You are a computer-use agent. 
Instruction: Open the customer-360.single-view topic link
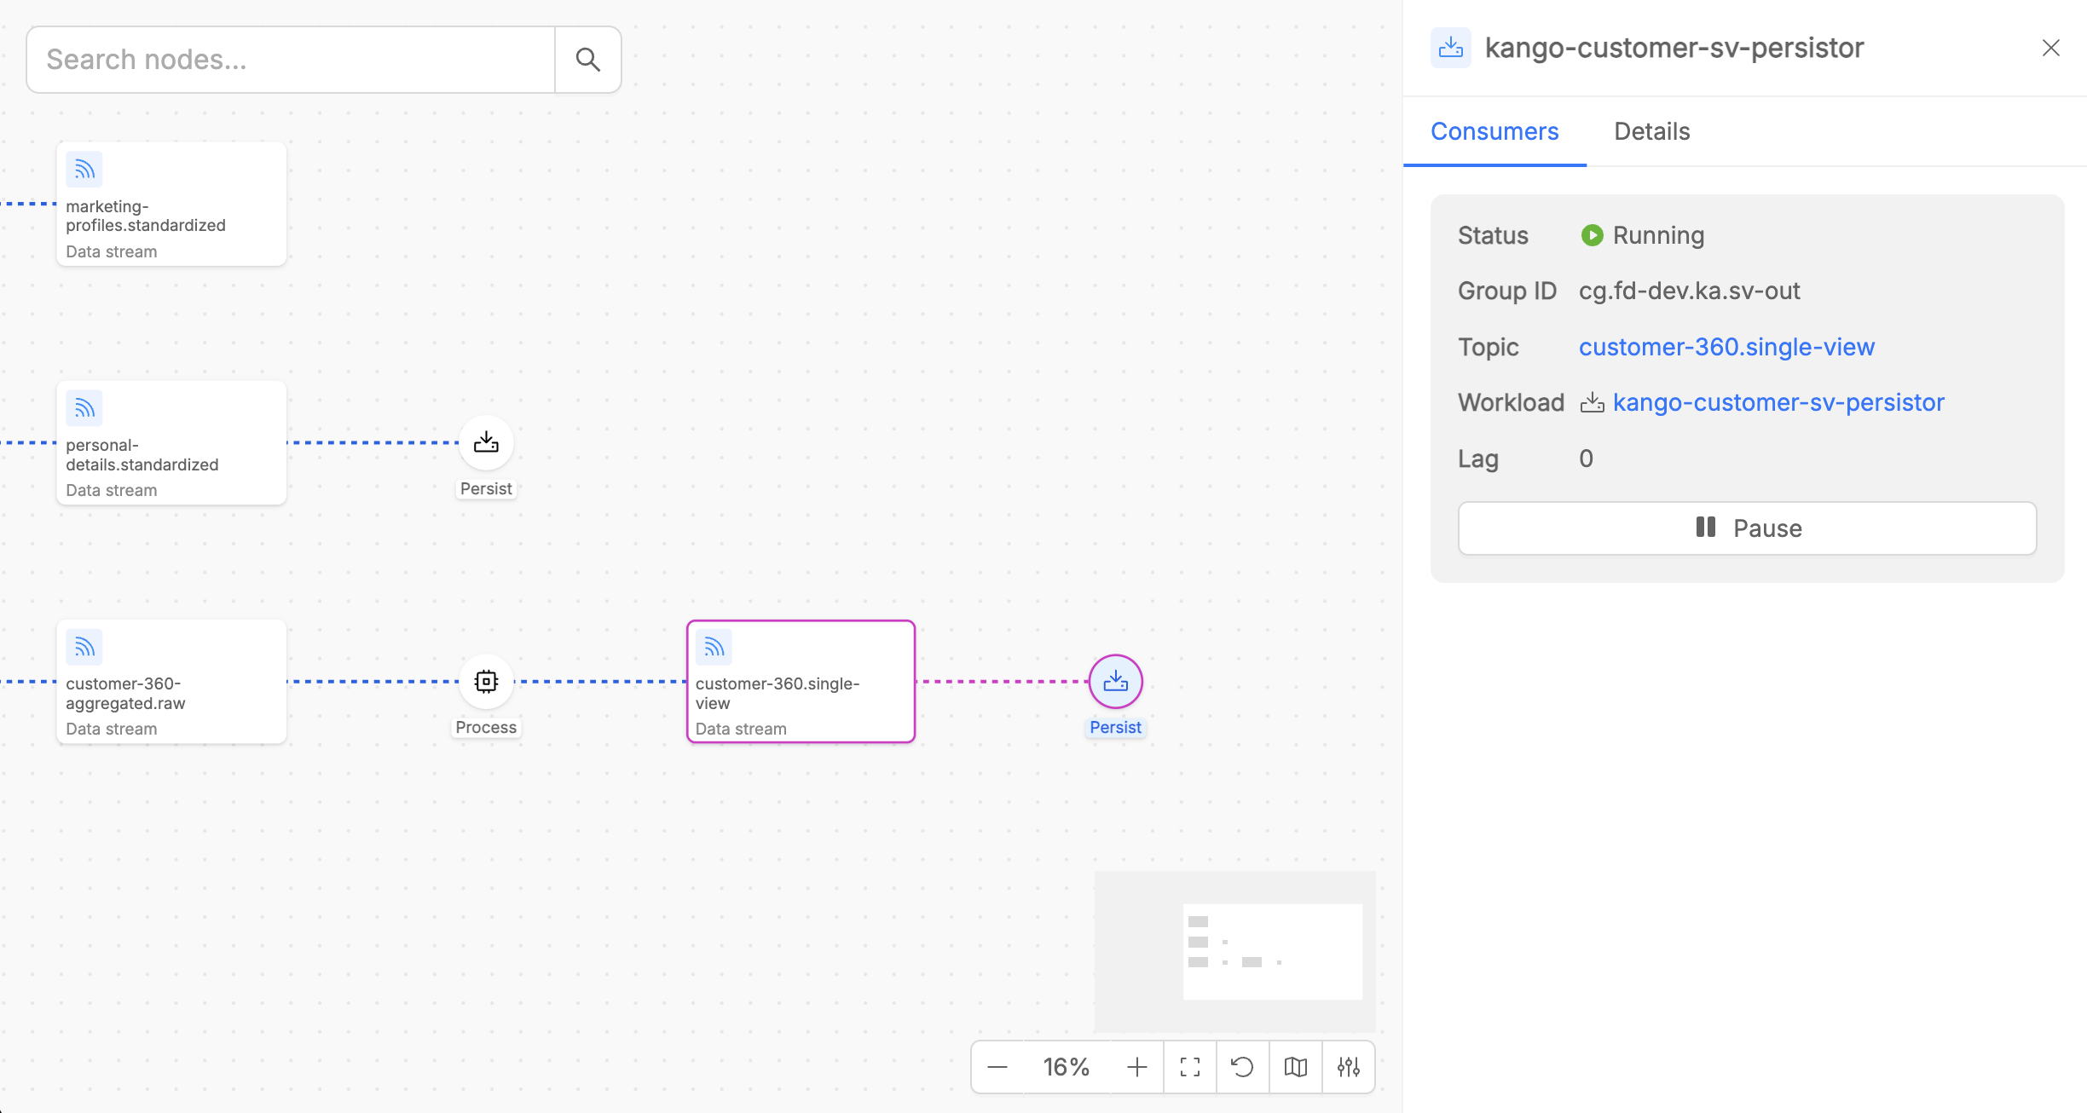pos(1726,347)
